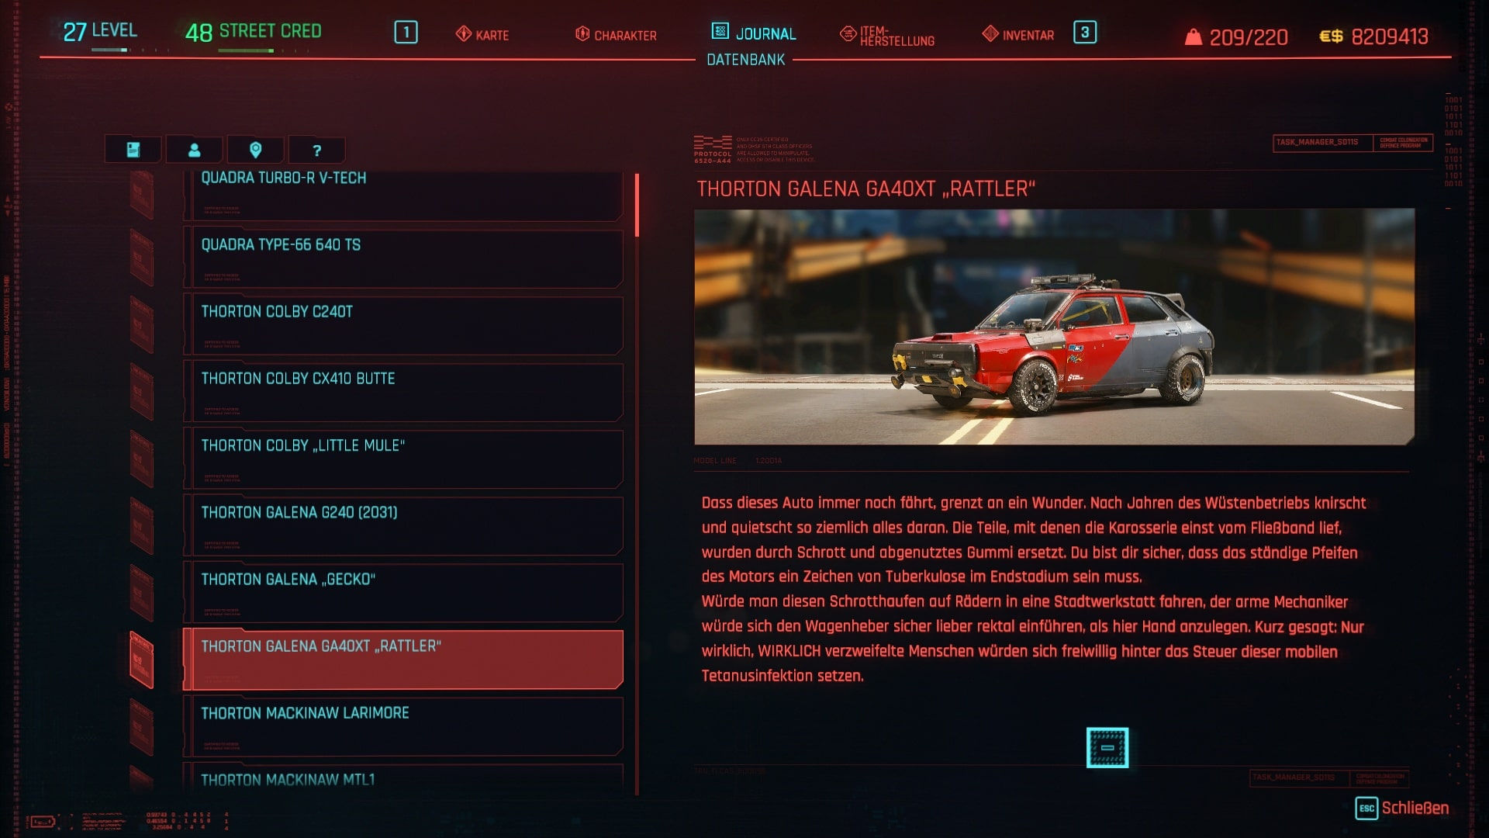The image size is (1489, 838).
Task: Click the notification badge showing 1
Action: 405,34
